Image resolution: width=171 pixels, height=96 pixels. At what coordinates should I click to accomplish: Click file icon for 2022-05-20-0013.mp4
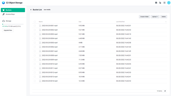pos(40,77)
